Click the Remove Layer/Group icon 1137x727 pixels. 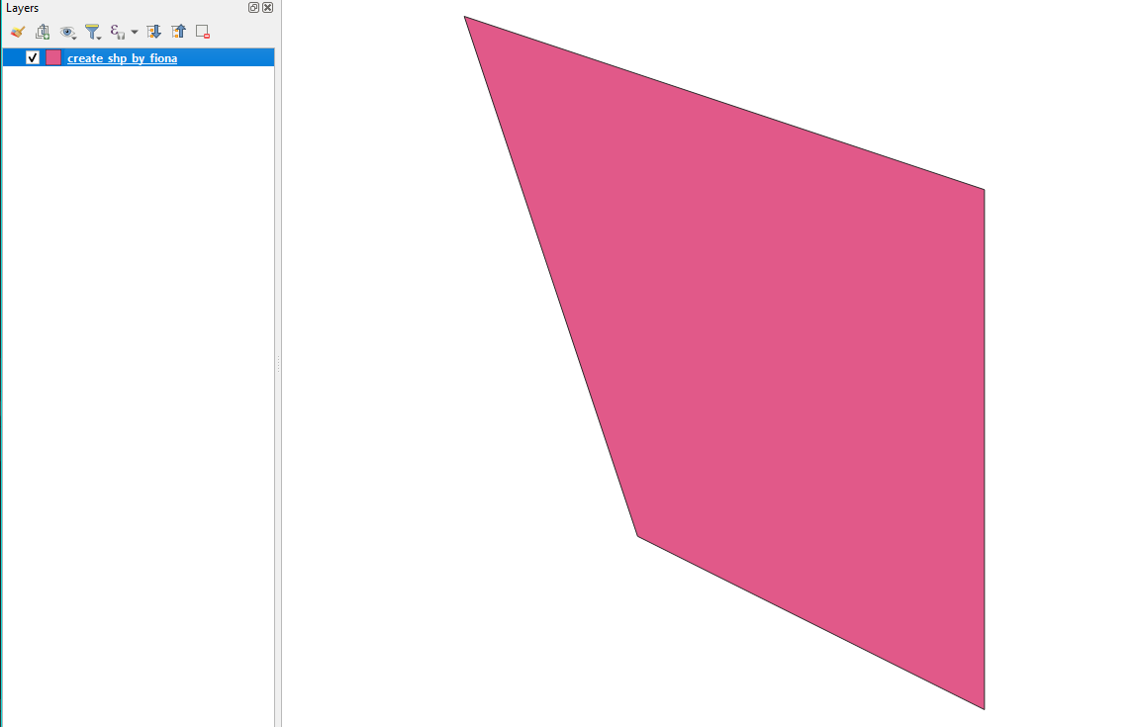click(x=203, y=32)
